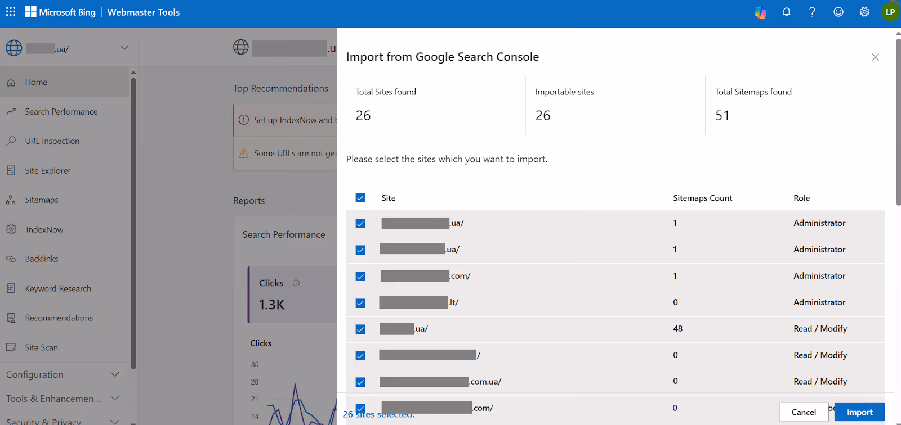This screenshot has width=901, height=425.
Task: Click the Cancel button
Action: point(804,412)
